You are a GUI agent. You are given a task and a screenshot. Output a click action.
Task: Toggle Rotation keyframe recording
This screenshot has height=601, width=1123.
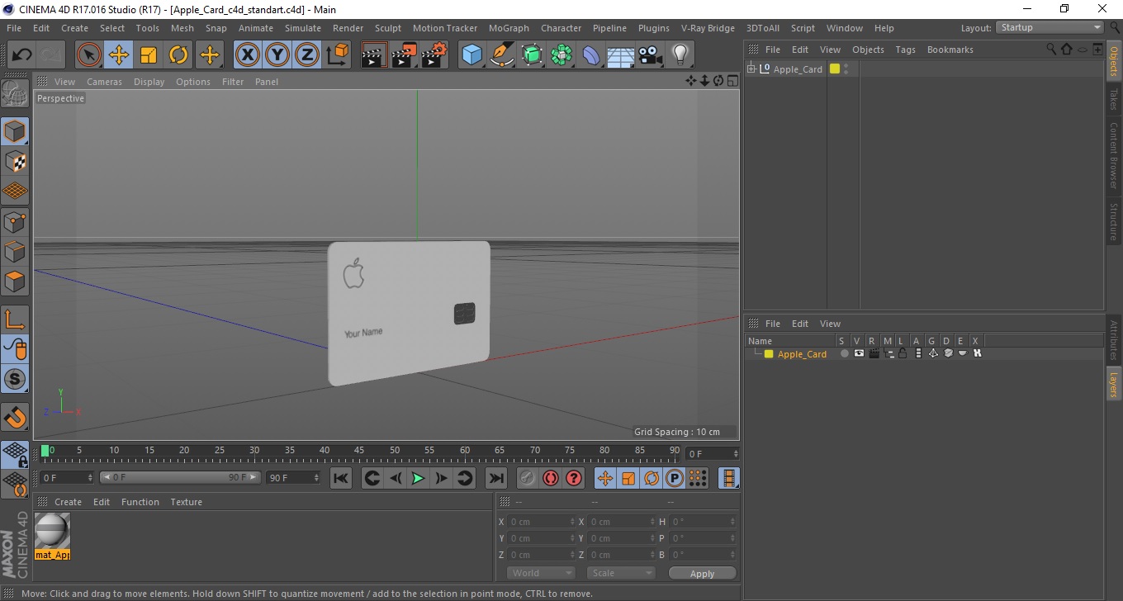coord(652,478)
